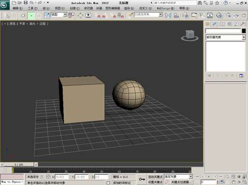This screenshot has height=185, width=248.
Task: Open the 渲染(R) menu
Action: pos(129,8)
